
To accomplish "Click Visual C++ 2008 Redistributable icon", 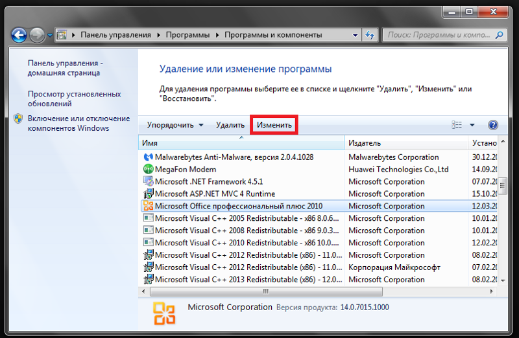I will 149,231.
